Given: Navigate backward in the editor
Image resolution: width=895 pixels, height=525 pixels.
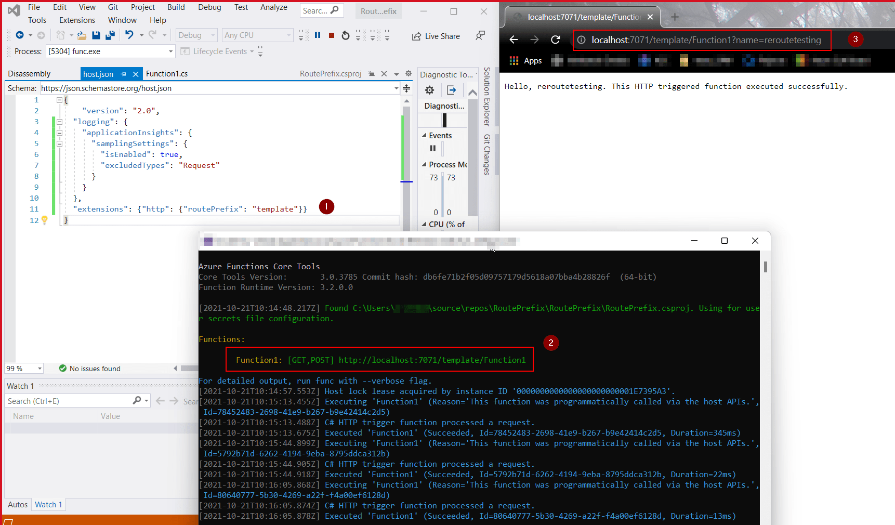Looking at the screenshot, I should tap(20, 35).
